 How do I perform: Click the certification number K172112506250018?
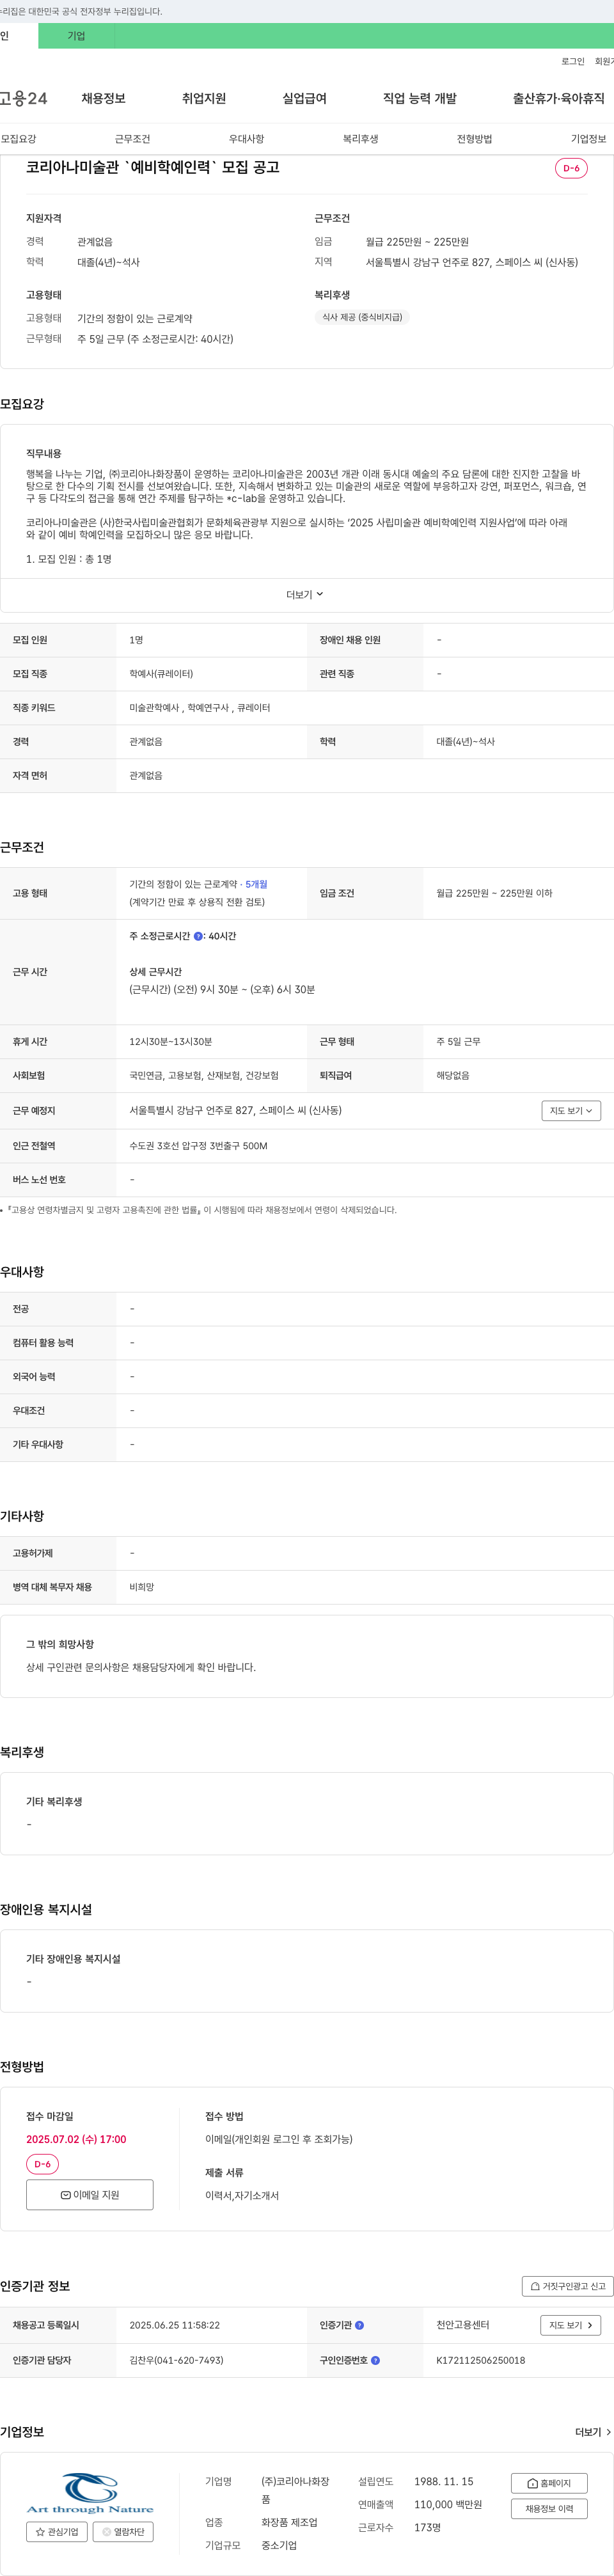(480, 2360)
